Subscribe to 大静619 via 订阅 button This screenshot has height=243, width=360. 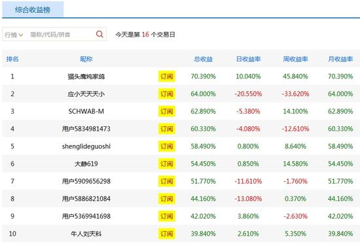tap(167, 164)
